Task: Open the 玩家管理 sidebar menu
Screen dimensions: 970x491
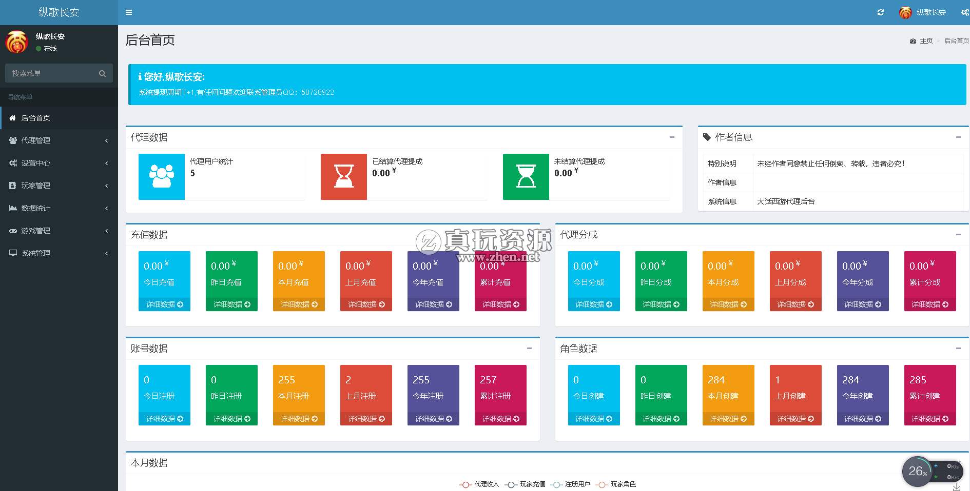Action: pyautogui.click(x=59, y=186)
